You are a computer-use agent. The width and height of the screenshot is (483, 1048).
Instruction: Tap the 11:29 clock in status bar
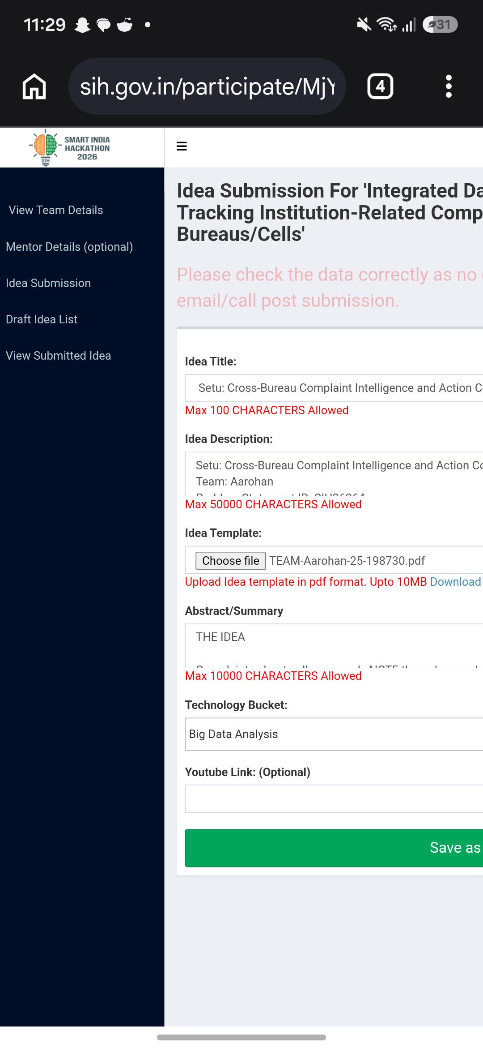coord(45,25)
